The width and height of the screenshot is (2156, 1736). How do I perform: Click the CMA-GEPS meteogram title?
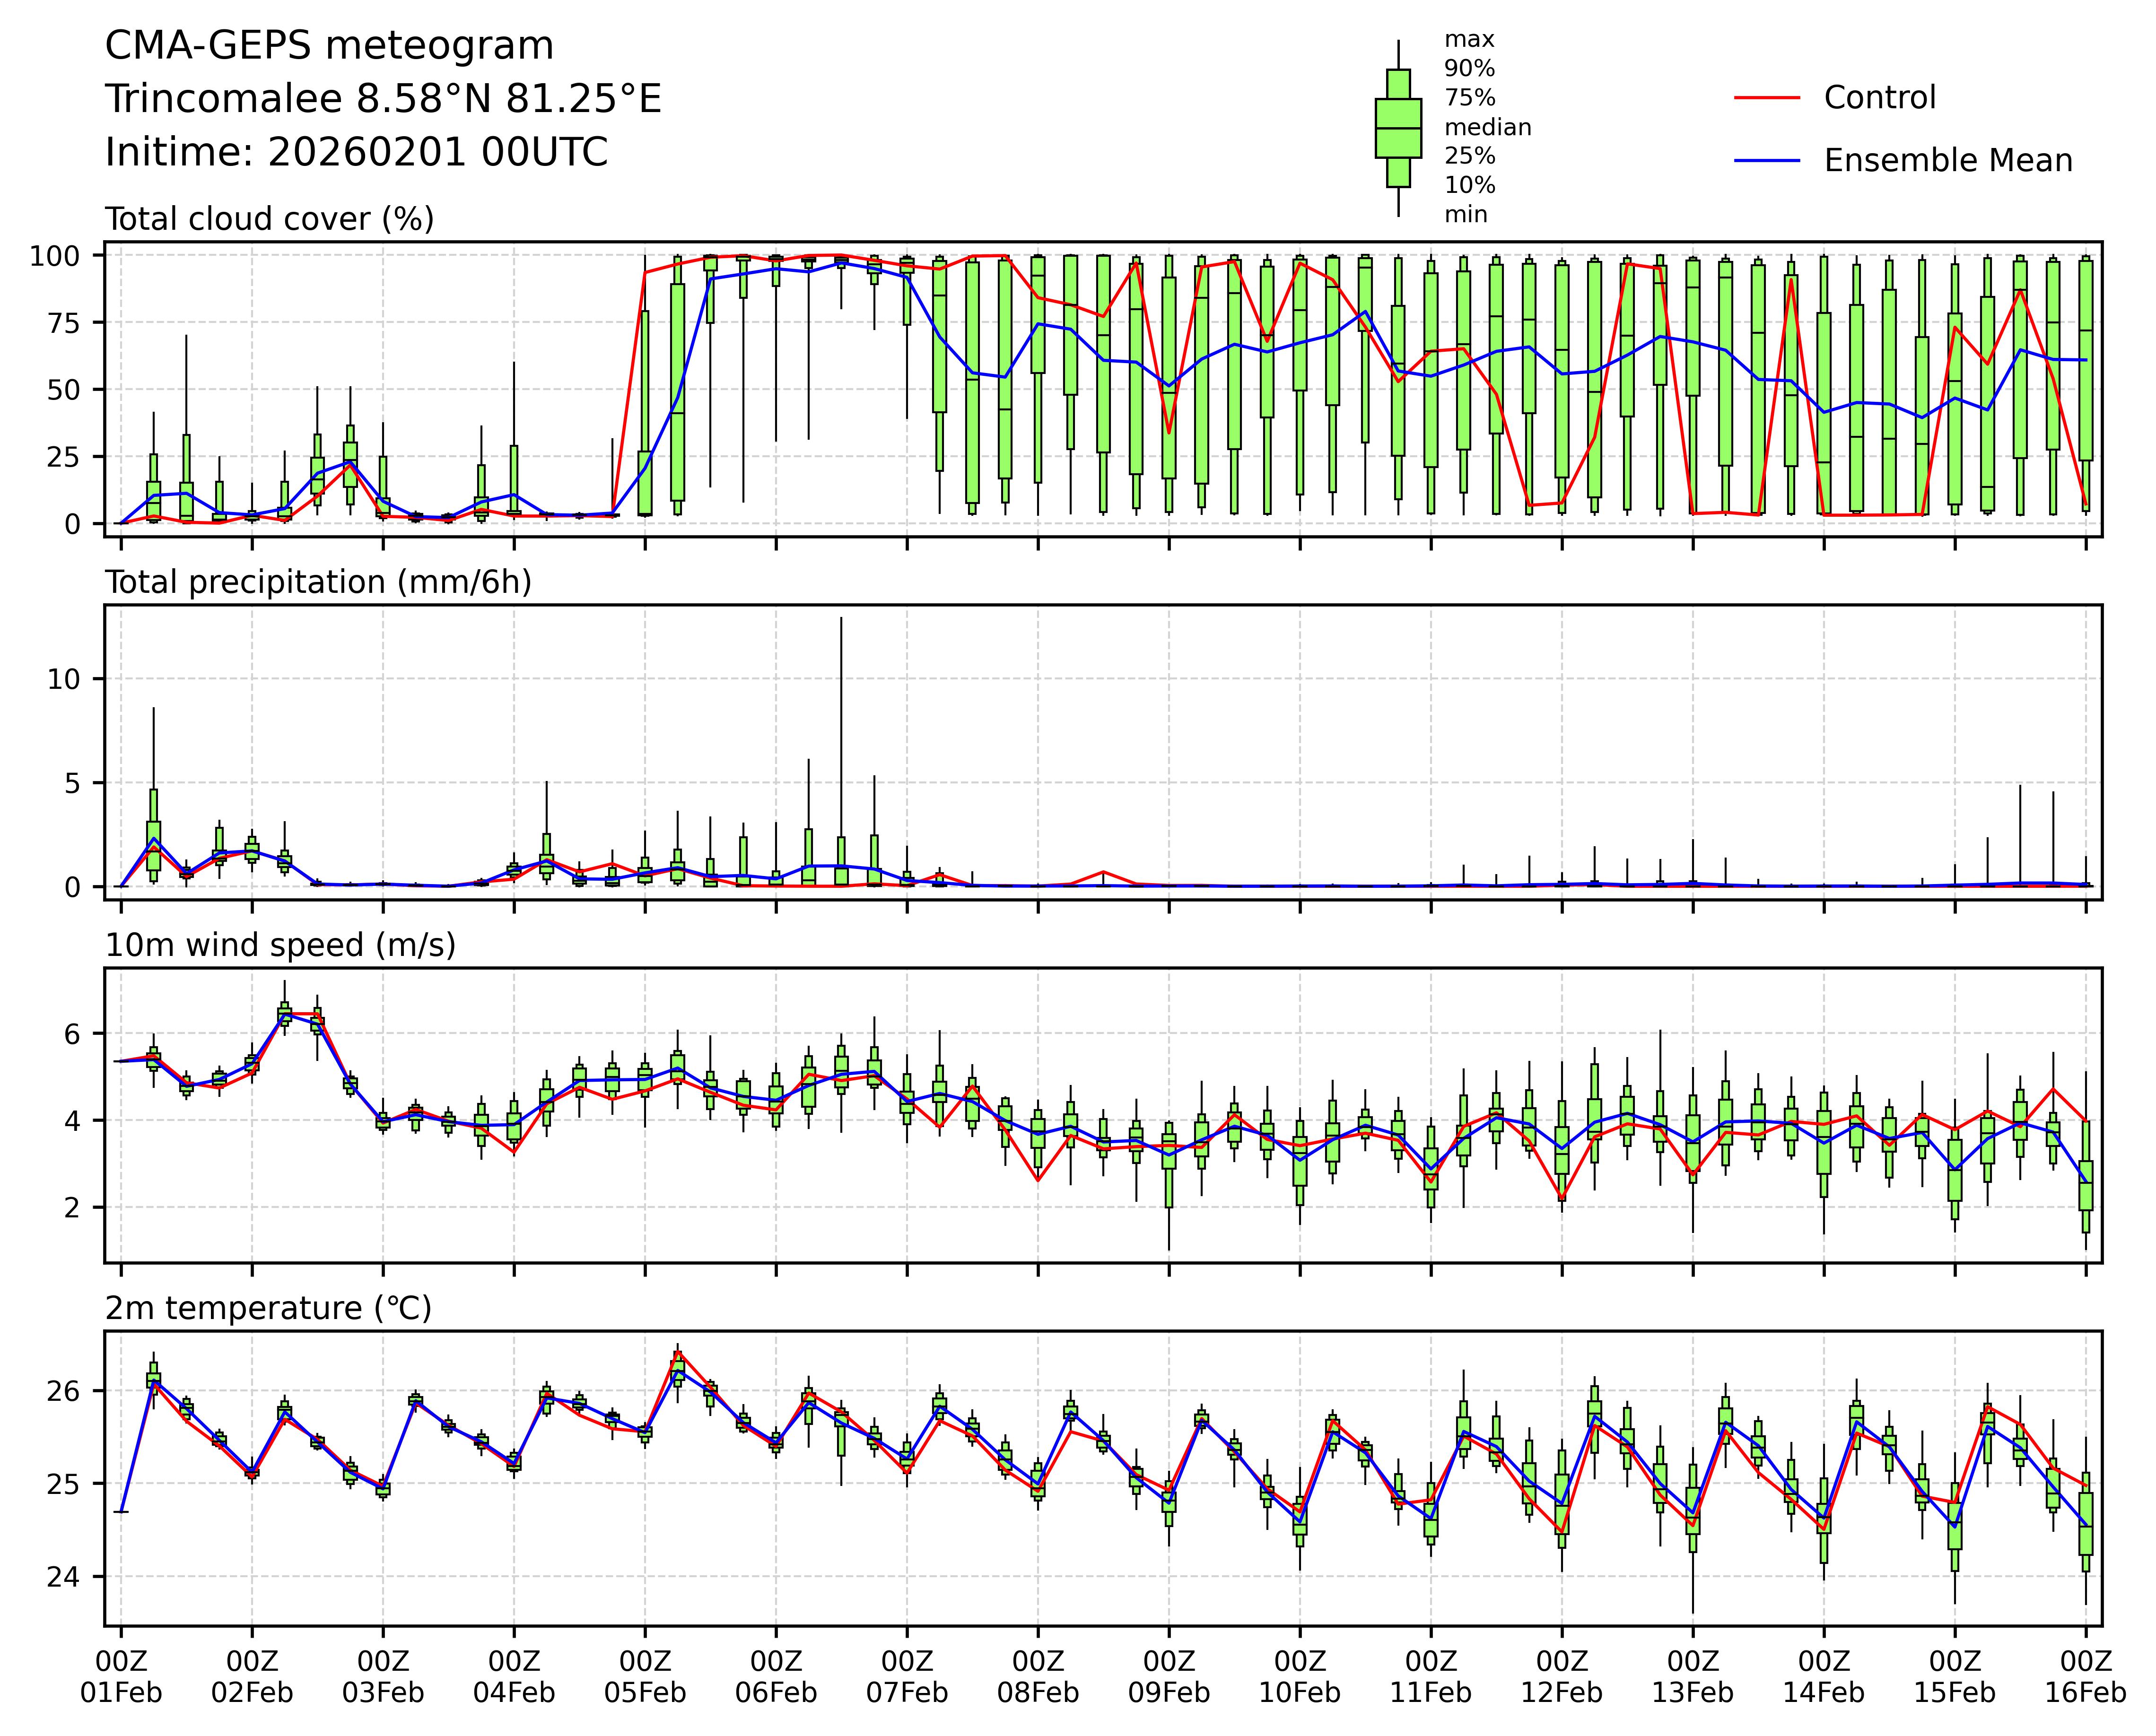[329, 46]
